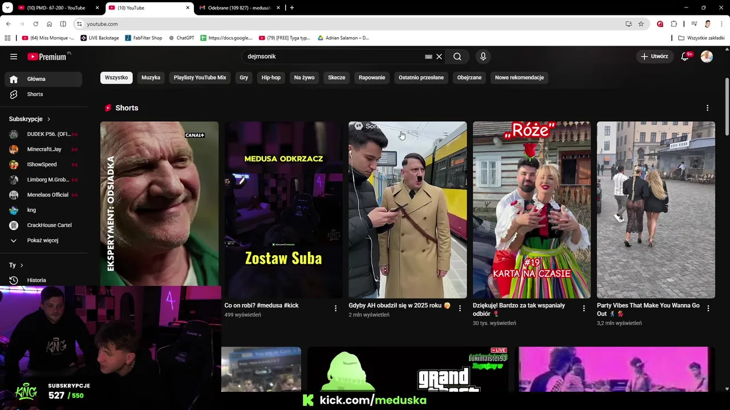Select Playlisty YouTube Mix chip
The height and width of the screenshot is (410, 730).
point(200,77)
